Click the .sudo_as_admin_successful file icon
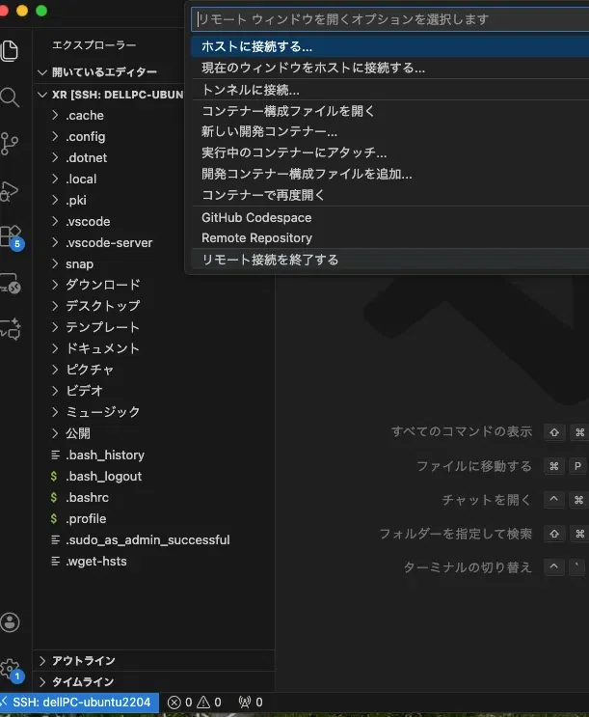 [55, 539]
